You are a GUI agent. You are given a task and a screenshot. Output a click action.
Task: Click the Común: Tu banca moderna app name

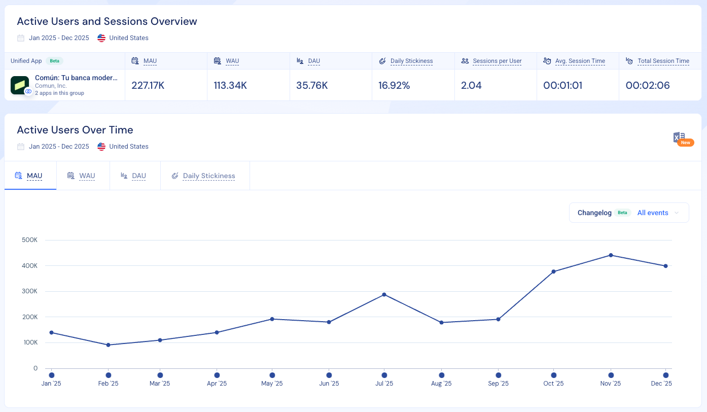76,78
